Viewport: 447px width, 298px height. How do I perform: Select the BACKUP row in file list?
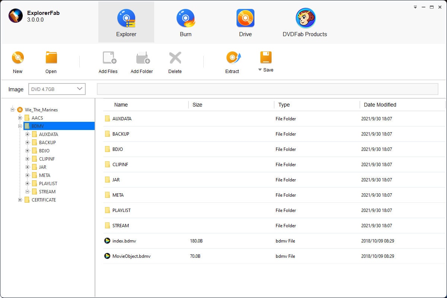pyautogui.click(x=274, y=134)
